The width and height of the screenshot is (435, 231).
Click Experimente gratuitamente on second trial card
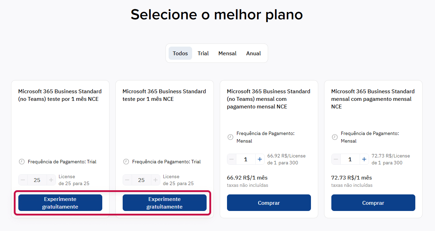click(x=164, y=203)
